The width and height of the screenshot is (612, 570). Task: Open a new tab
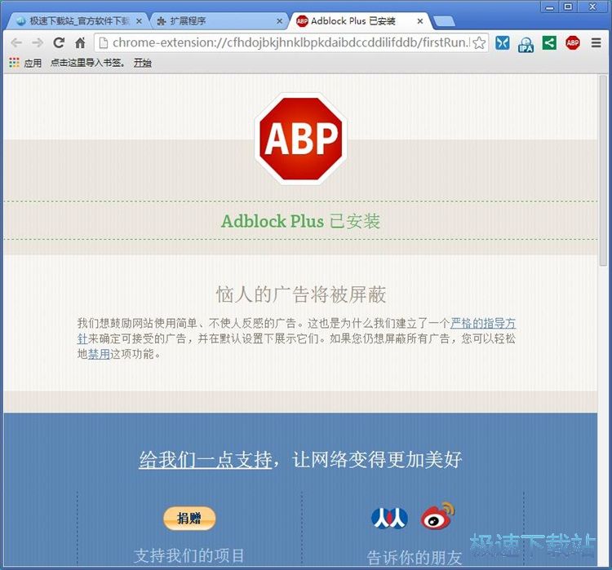[x=444, y=21]
